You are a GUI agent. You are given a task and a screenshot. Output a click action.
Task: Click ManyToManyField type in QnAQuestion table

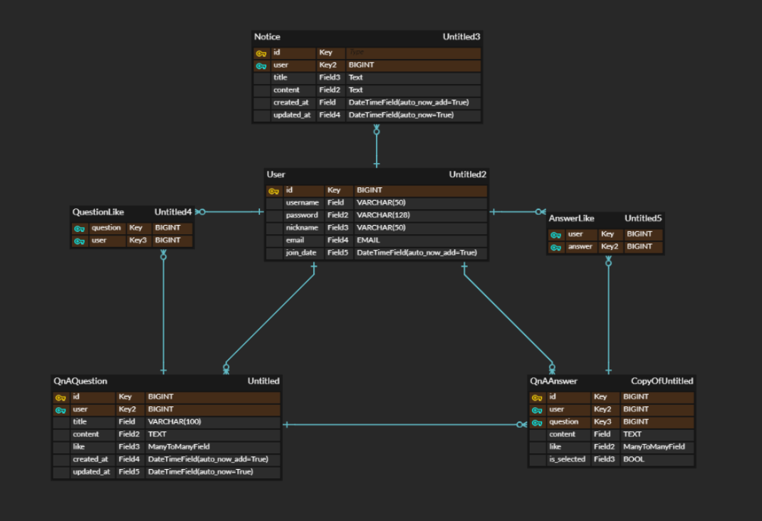point(179,447)
